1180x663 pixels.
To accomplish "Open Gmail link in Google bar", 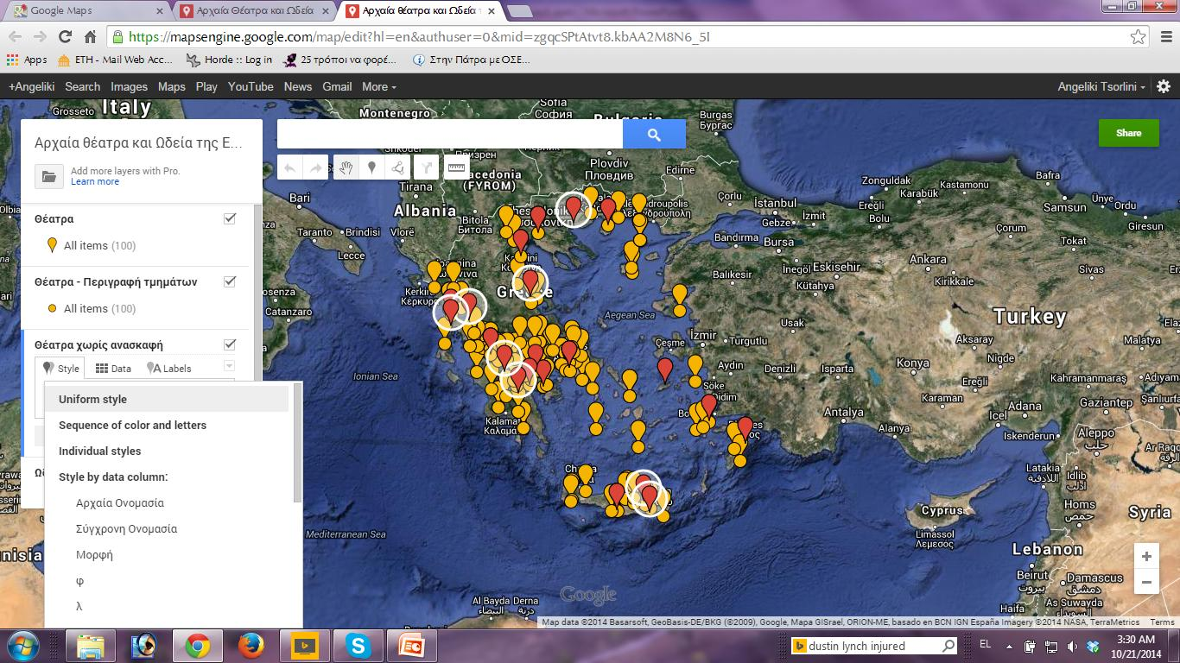I will (x=337, y=86).
